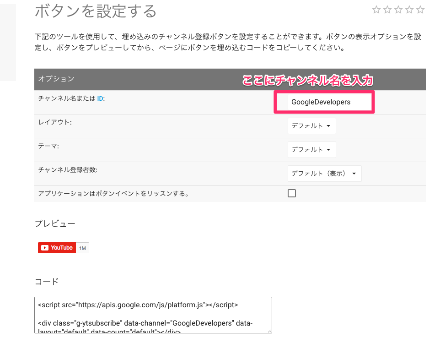The width and height of the screenshot is (440, 343).
Task: Click the first rating star
Action: coord(376,10)
